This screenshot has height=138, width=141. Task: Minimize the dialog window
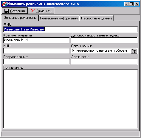pyautogui.click(x=126, y=4)
